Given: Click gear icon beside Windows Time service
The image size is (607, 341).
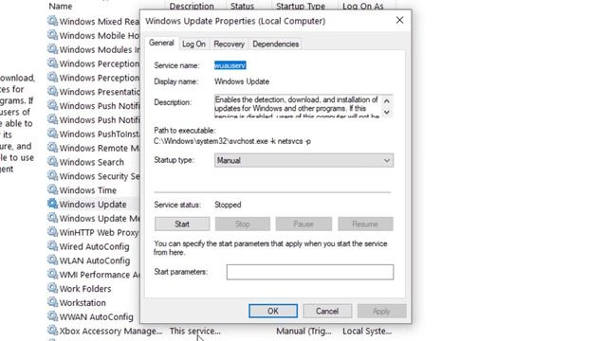Looking at the screenshot, I should coord(52,189).
